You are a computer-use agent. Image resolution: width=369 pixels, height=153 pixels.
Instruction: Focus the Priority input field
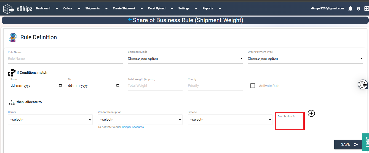coord(215,86)
